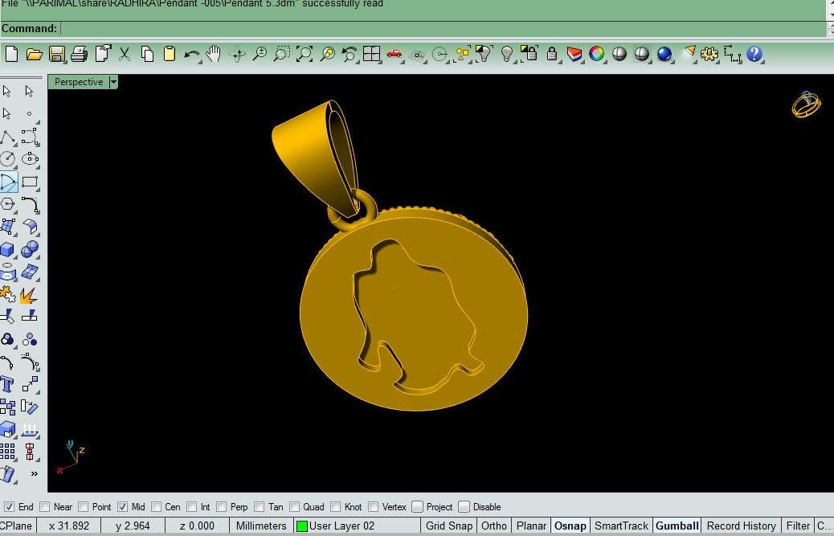
Task: Click the Zoom Extents icon
Action: [x=305, y=54]
